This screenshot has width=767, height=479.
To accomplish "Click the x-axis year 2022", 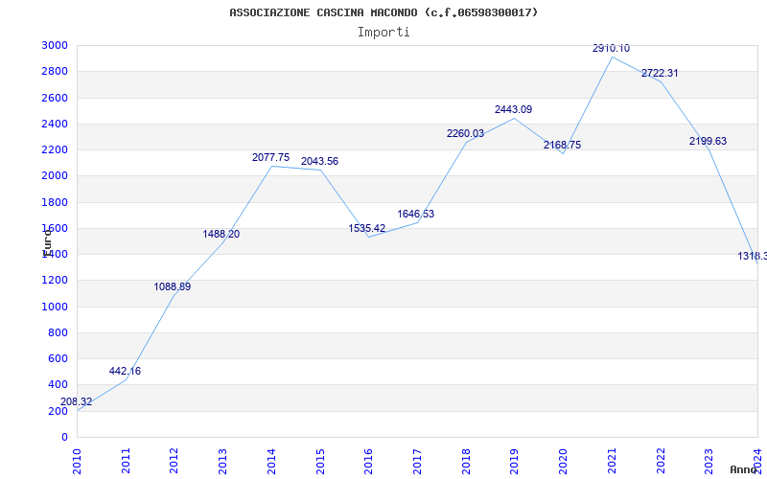I will pyautogui.click(x=661, y=462).
